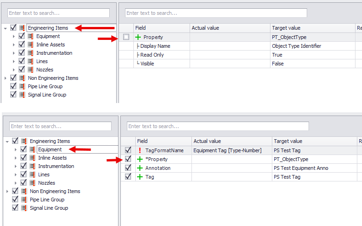362x226 pixels.
Task: Click the green plus icon beside Annotation
Action: coord(140,168)
